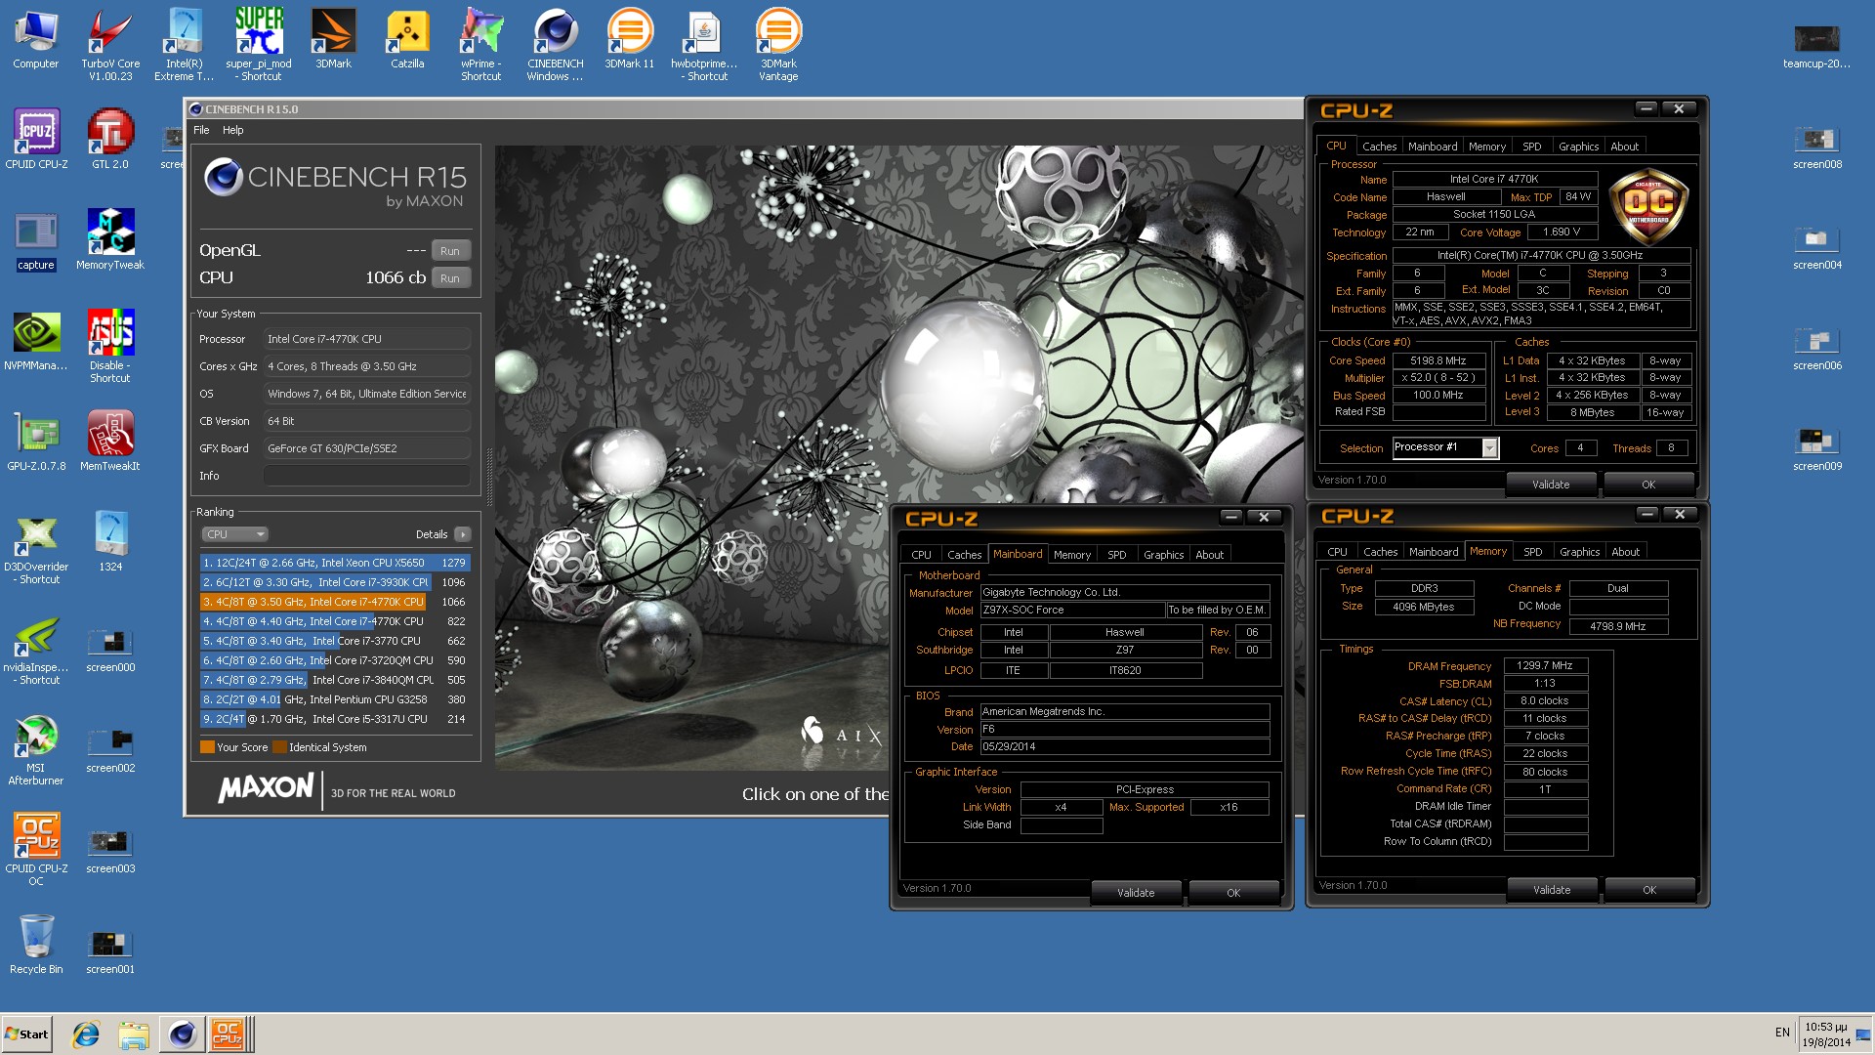Launch D3DOverrider shortcut icon
This screenshot has width=1875, height=1055.
point(36,549)
